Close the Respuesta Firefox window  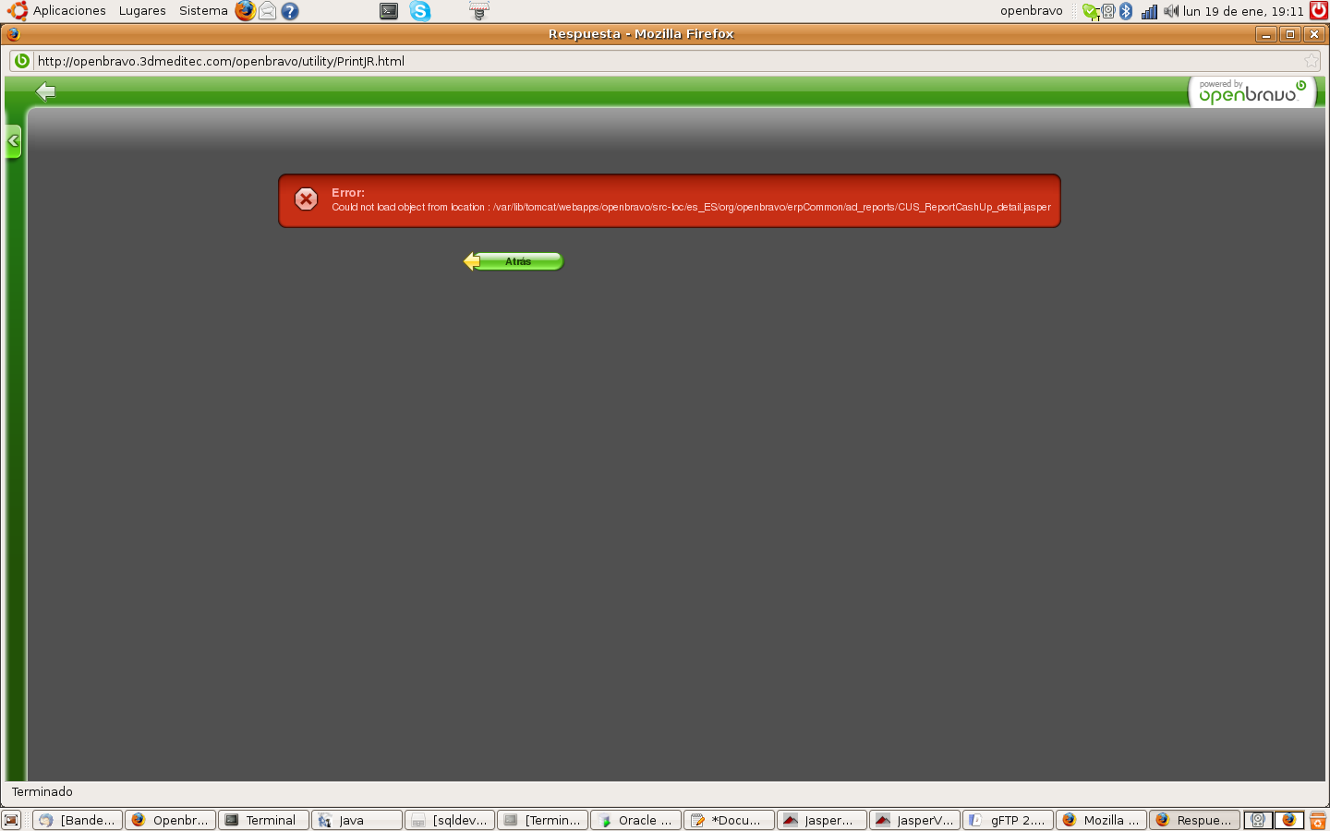click(1314, 34)
